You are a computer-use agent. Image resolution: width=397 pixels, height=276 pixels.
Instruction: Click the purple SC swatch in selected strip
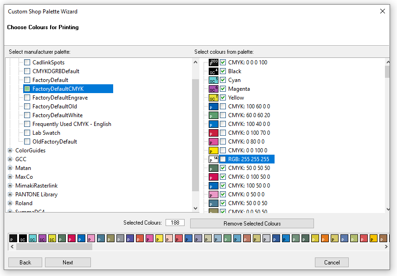pos(42,238)
